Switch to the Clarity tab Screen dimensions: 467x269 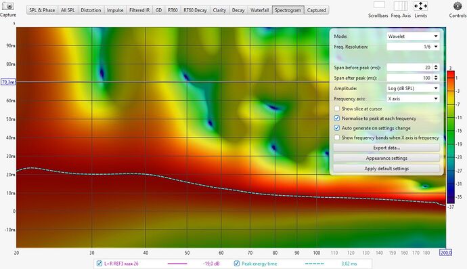tap(219, 10)
